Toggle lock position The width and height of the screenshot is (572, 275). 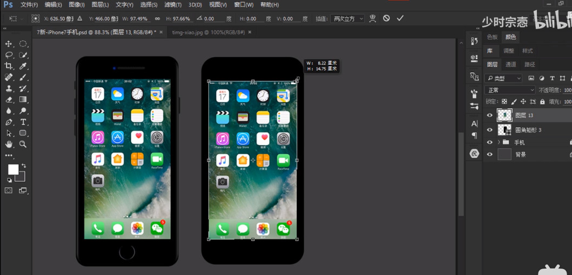click(x=523, y=102)
